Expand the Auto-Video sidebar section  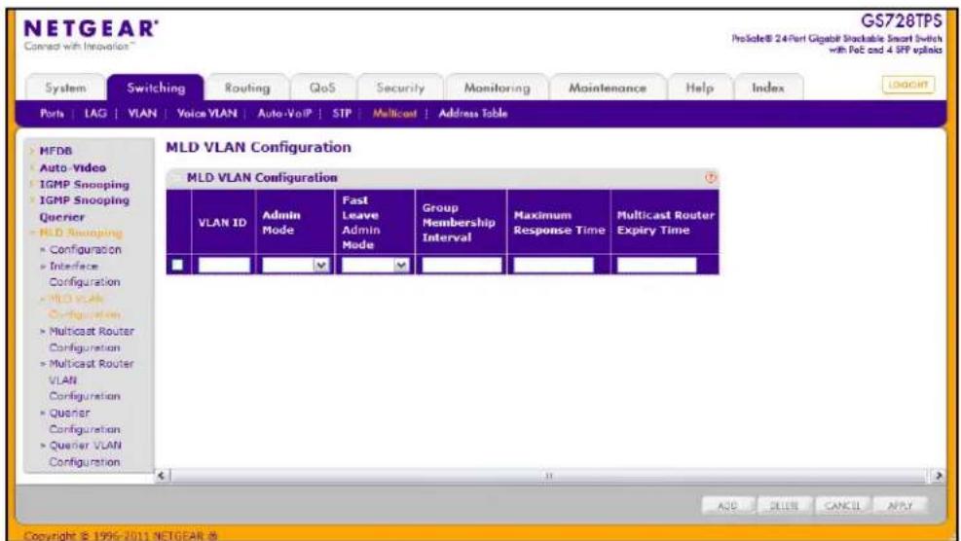[x=72, y=167]
